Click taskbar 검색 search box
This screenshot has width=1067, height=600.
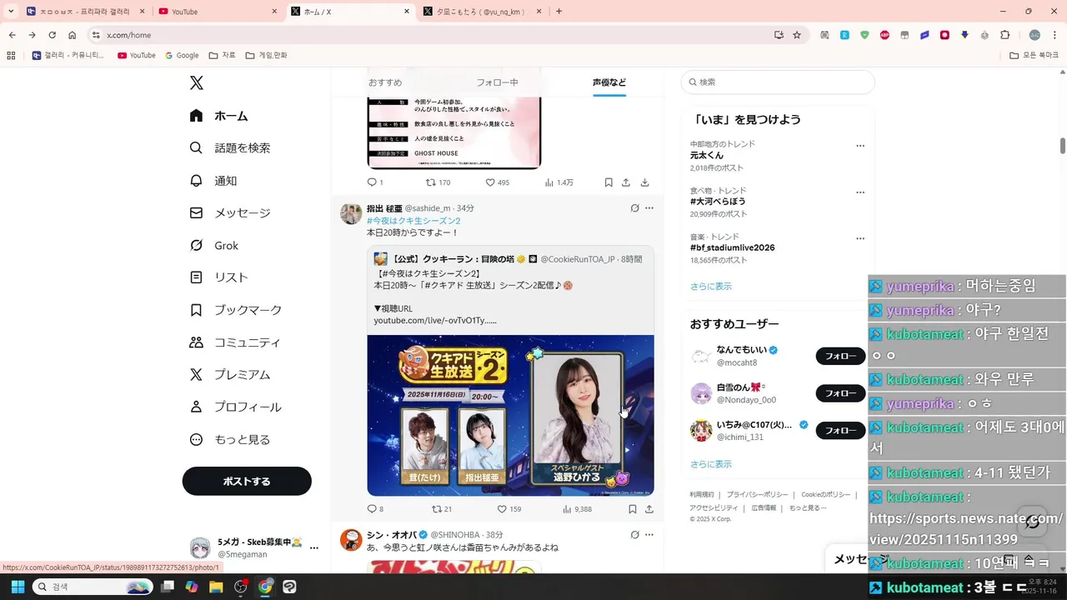pos(92,587)
